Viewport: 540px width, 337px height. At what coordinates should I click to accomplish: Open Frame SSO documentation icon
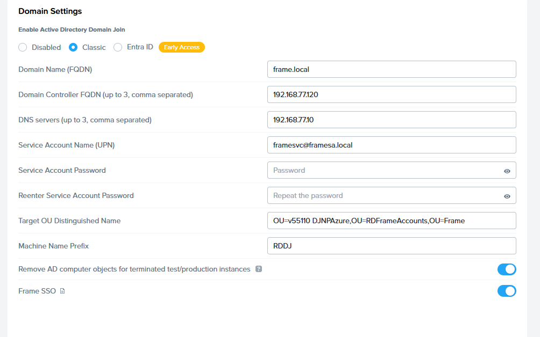(62, 291)
